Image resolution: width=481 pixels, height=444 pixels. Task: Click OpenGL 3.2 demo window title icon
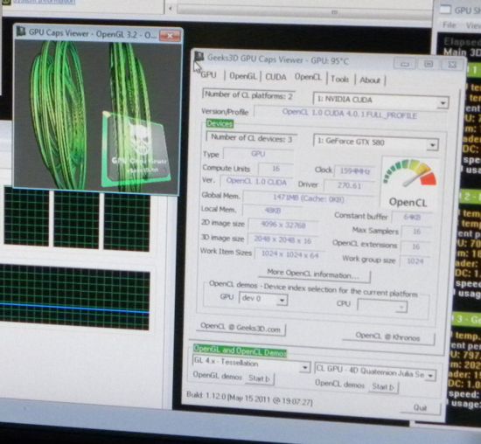click(x=21, y=31)
